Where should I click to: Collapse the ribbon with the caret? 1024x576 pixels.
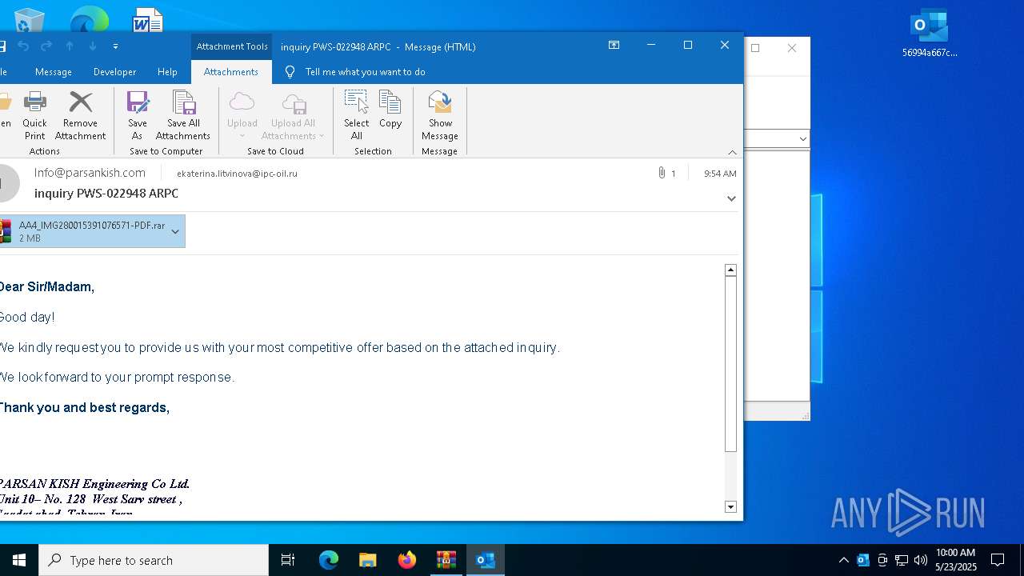732,152
